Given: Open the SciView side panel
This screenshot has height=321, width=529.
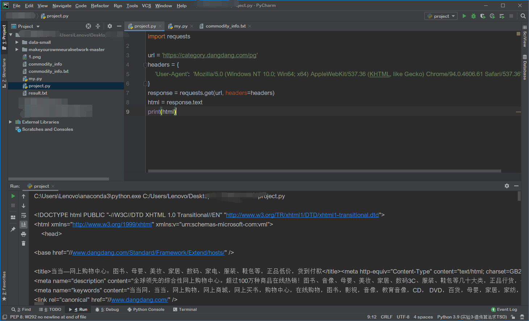Looking at the screenshot, I should pos(525,36).
